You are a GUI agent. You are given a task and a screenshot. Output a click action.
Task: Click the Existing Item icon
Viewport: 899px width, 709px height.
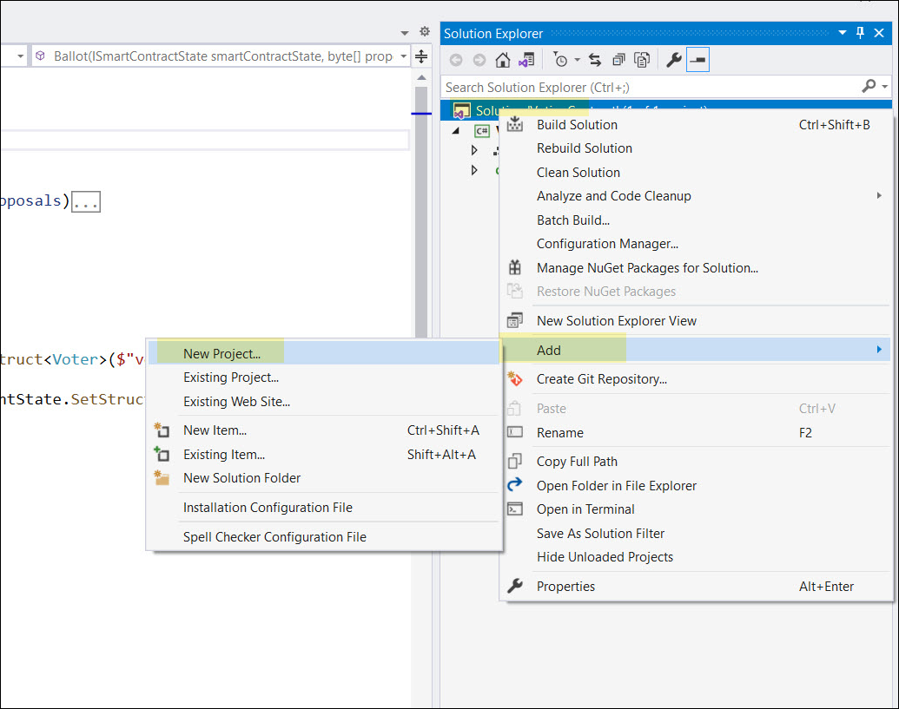[162, 454]
